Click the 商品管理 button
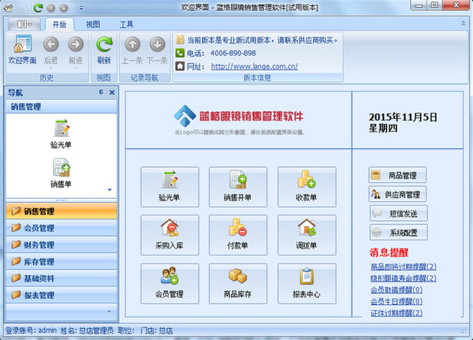The image size is (473, 340). coord(397,175)
